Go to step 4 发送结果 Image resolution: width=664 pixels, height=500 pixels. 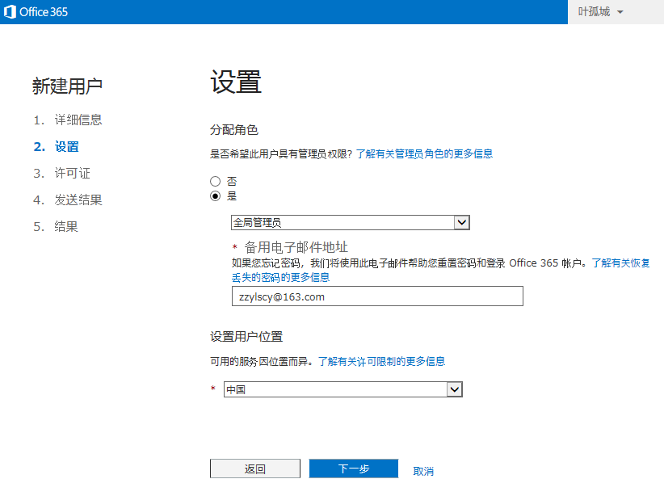[78, 200]
